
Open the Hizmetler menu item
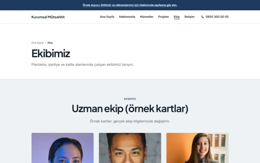click(x=147, y=17)
